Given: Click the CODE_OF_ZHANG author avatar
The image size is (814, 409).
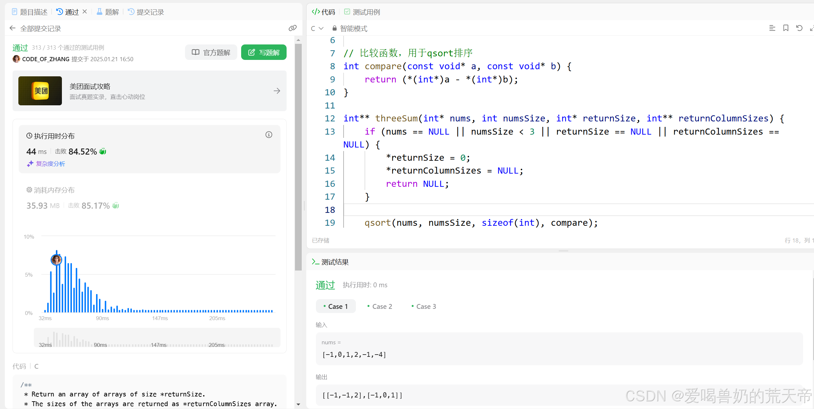Looking at the screenshot, I should [16, 59].
